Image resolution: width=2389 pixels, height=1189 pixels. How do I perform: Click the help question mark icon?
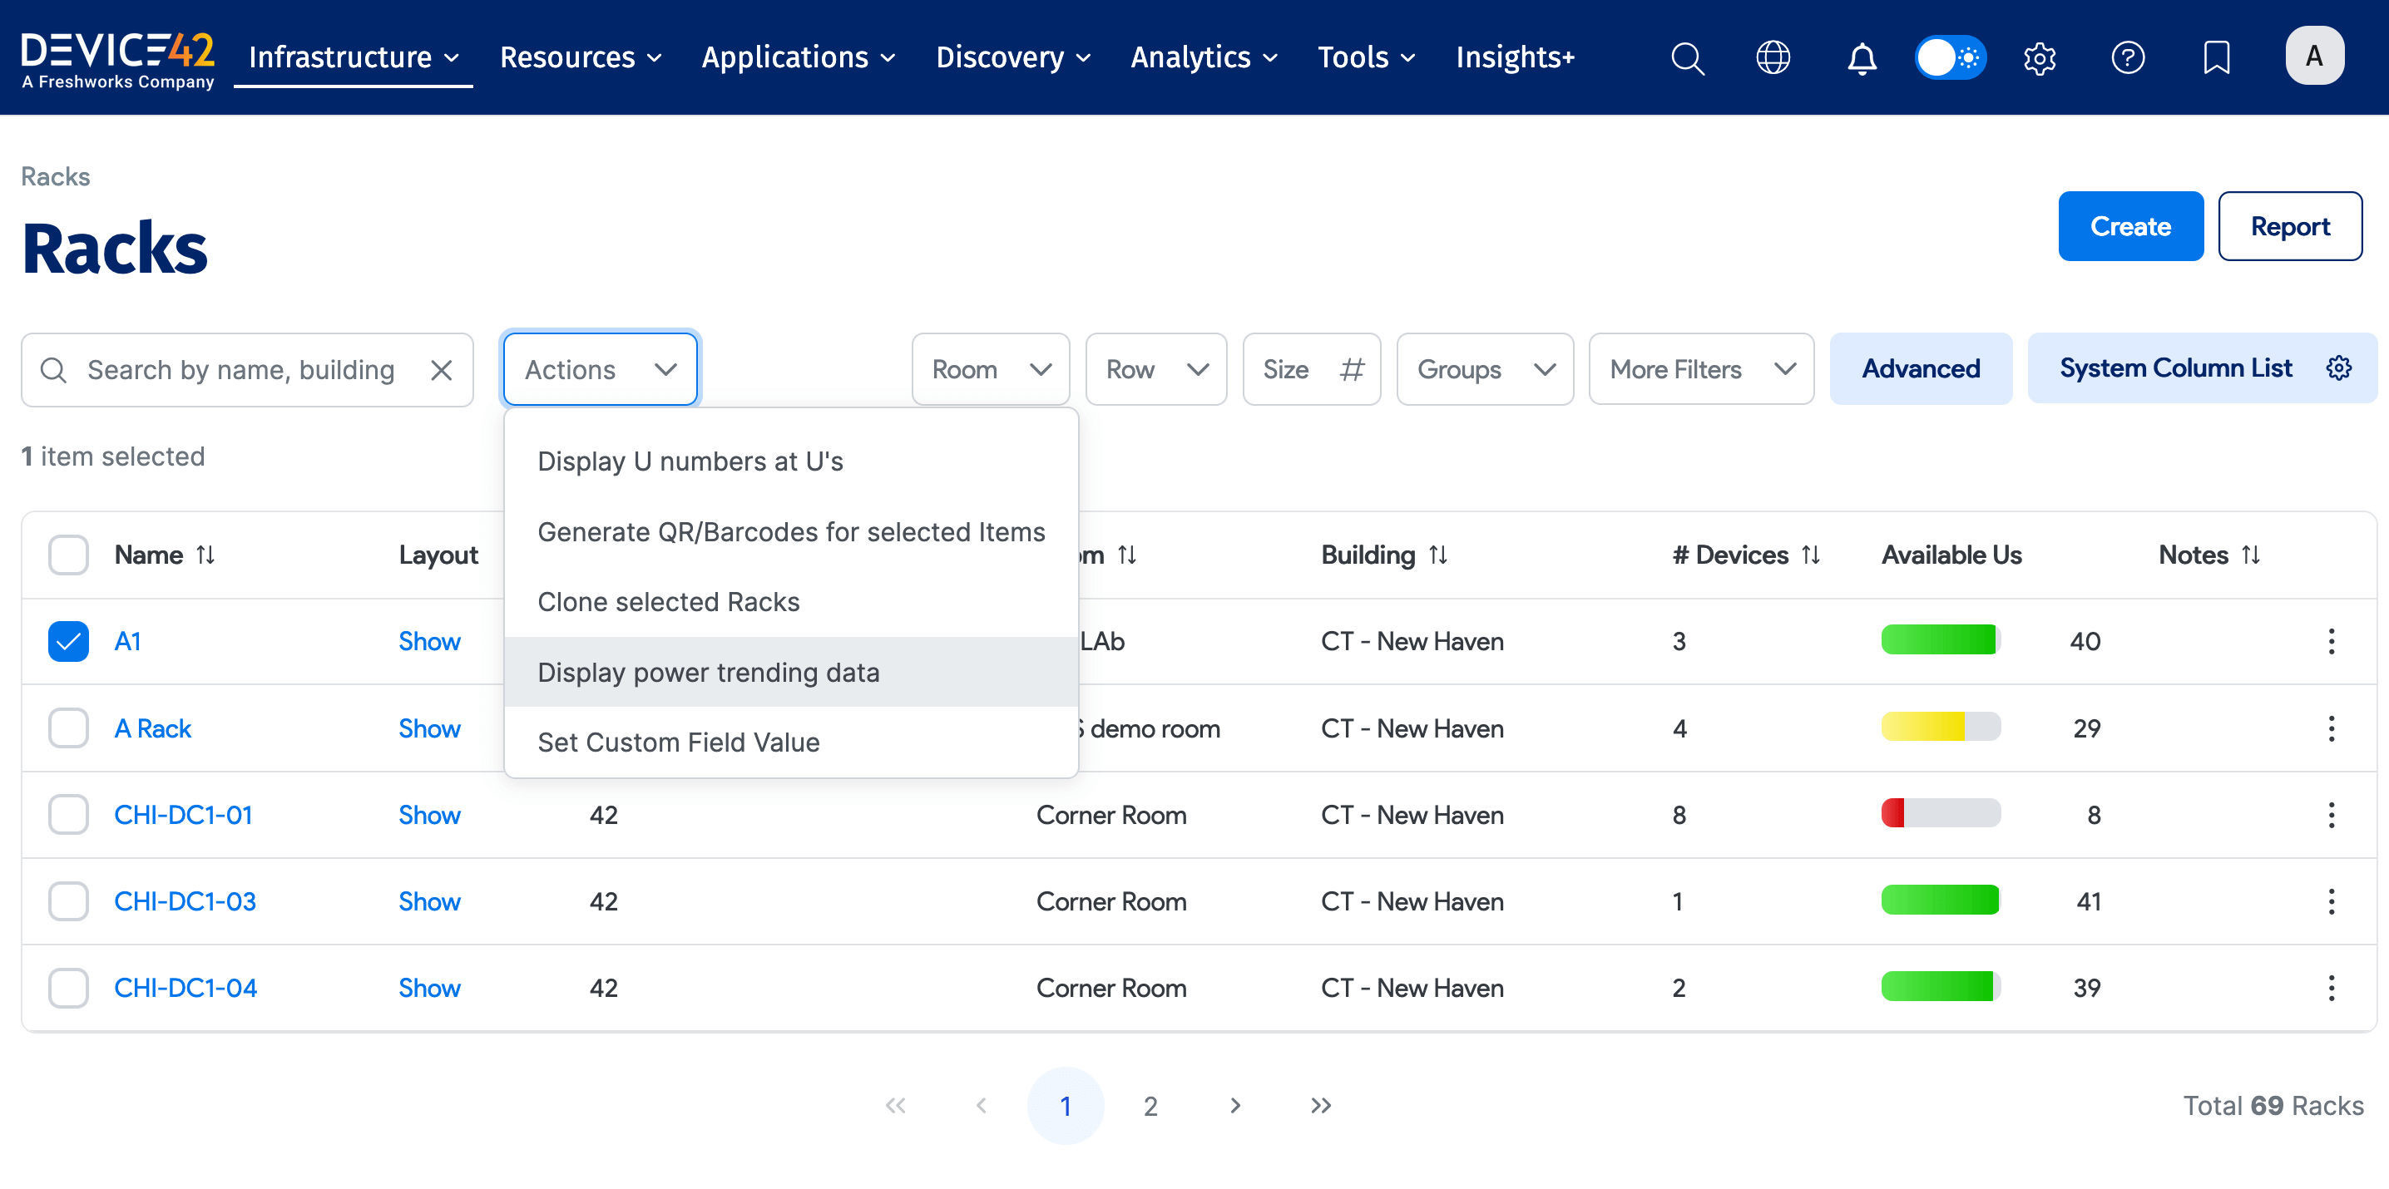click(2129, 57)
